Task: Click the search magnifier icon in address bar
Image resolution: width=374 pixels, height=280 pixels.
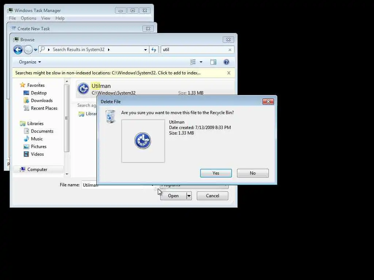Action: point(42,49)
